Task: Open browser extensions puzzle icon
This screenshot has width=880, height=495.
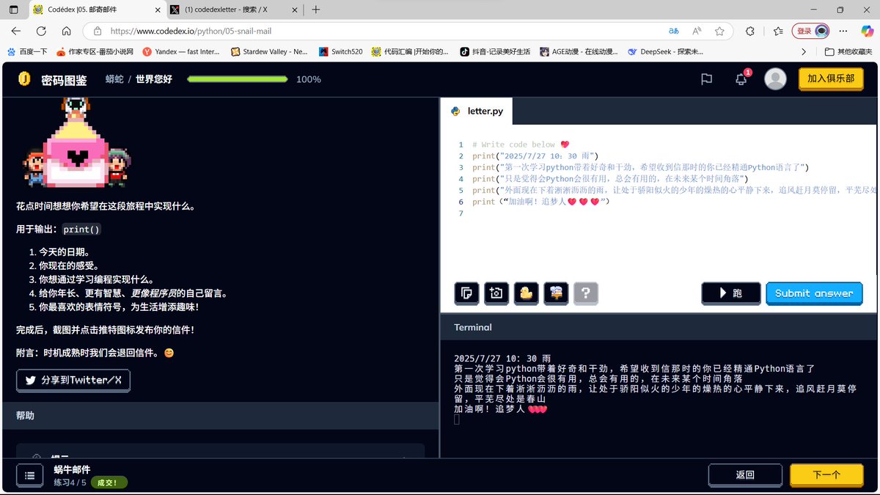Action: 749,32
